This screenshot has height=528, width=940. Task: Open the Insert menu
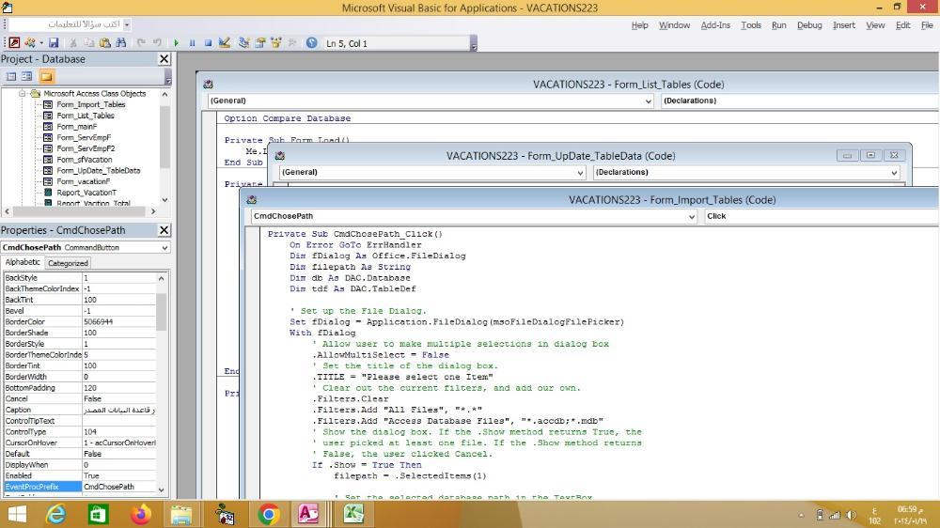tap(844, 25)
